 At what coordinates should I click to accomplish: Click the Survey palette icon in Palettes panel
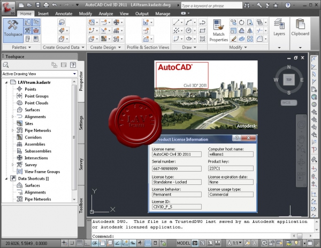[28, 30]
